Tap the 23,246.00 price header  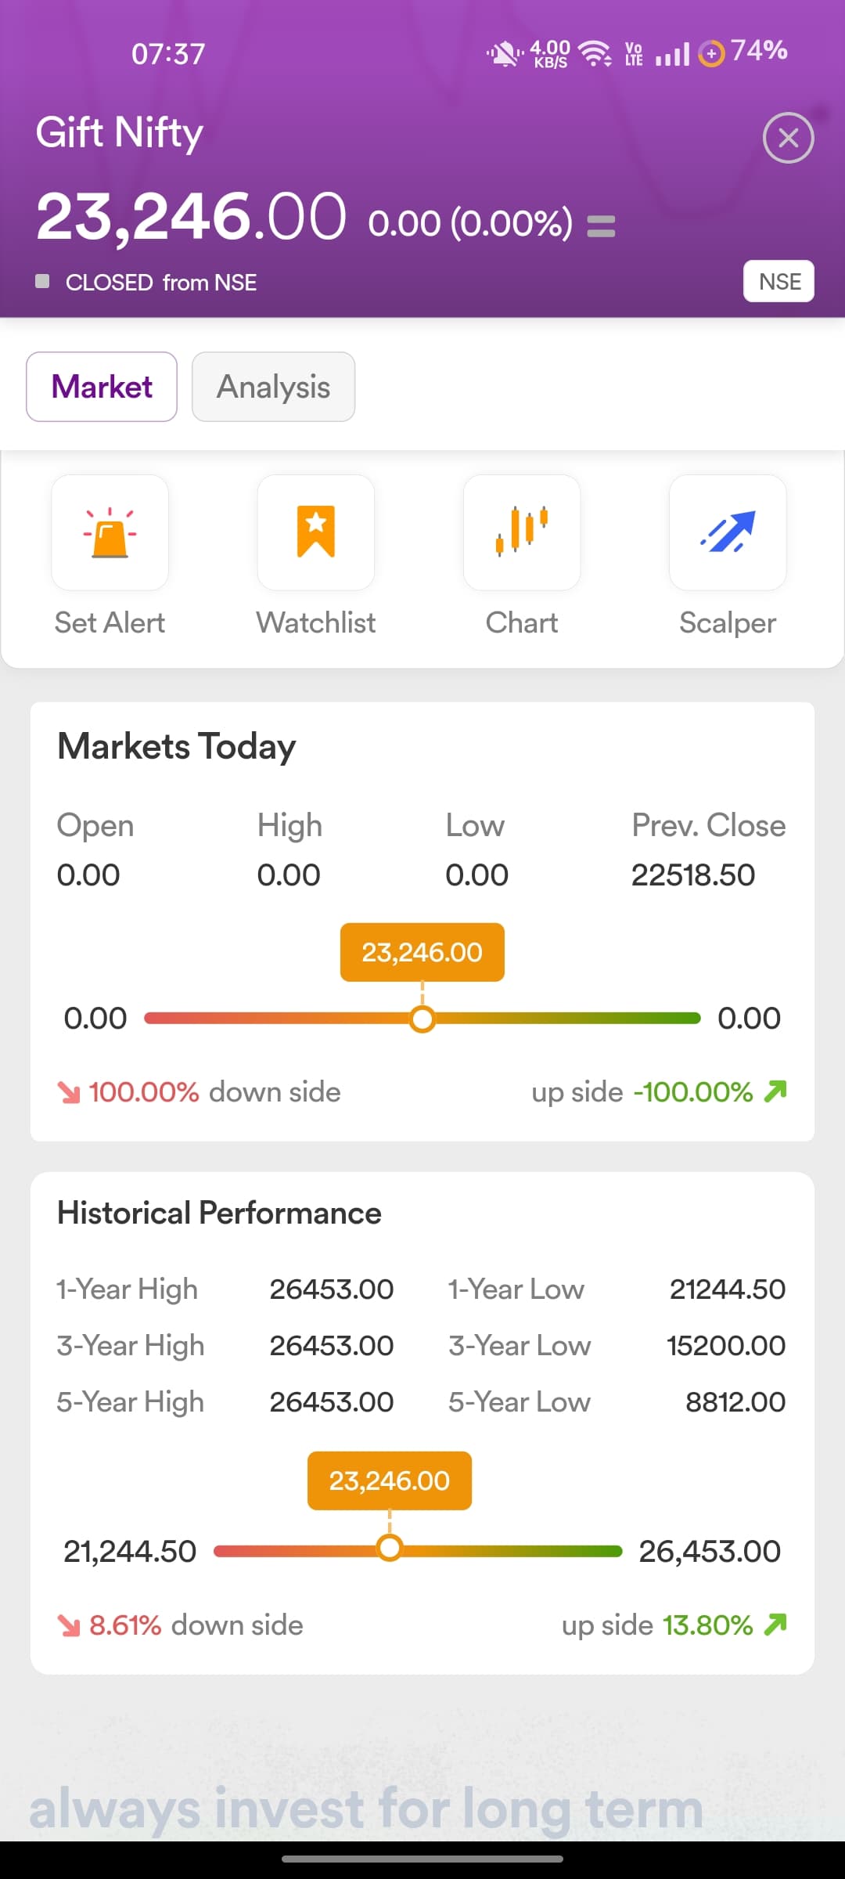[x=192, y=216]
